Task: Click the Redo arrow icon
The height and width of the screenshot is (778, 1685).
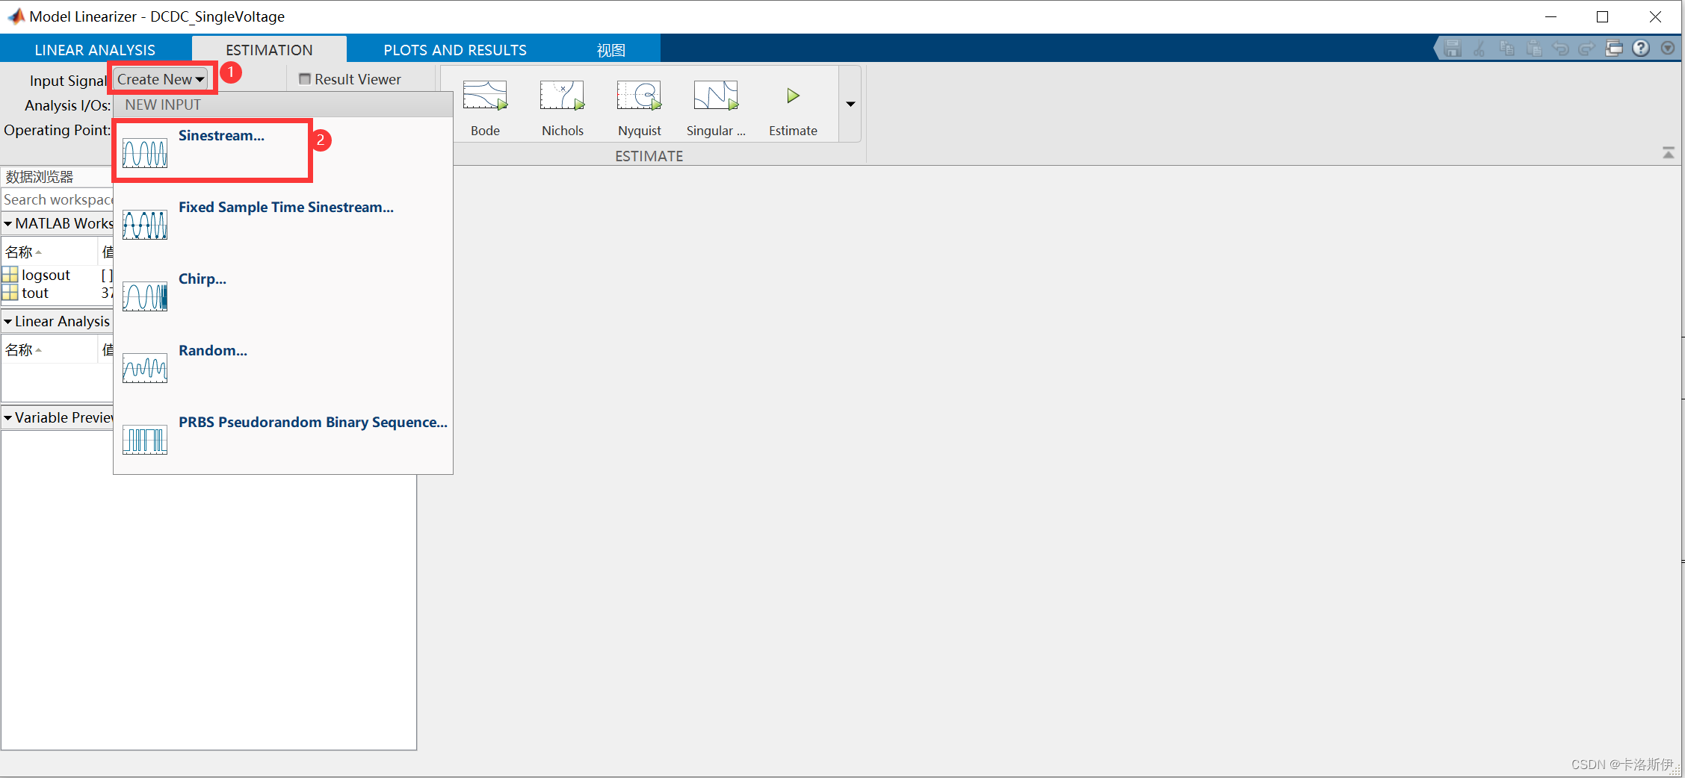Action: (1587, 49)
